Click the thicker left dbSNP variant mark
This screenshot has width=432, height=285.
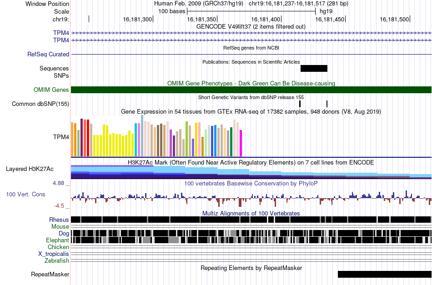pyautogui.click(x=300, y=104)
